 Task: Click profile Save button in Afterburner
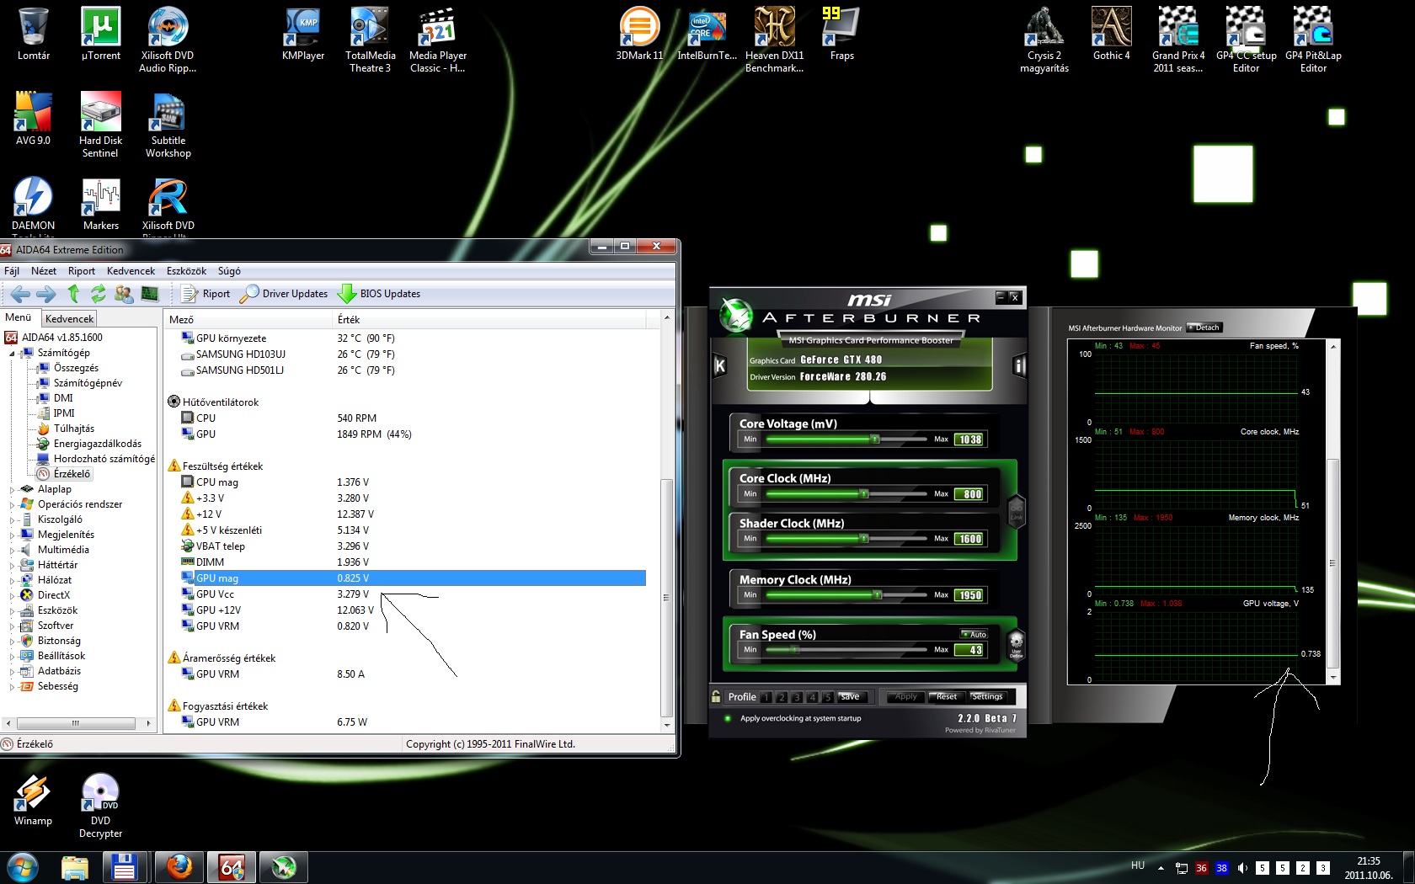coord(851,697)
